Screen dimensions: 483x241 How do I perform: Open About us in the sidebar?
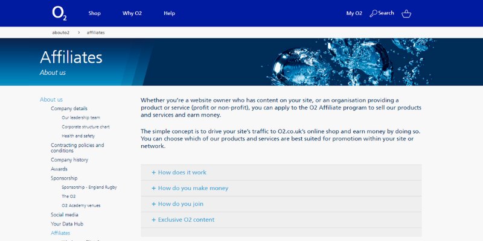pos(51,99)
